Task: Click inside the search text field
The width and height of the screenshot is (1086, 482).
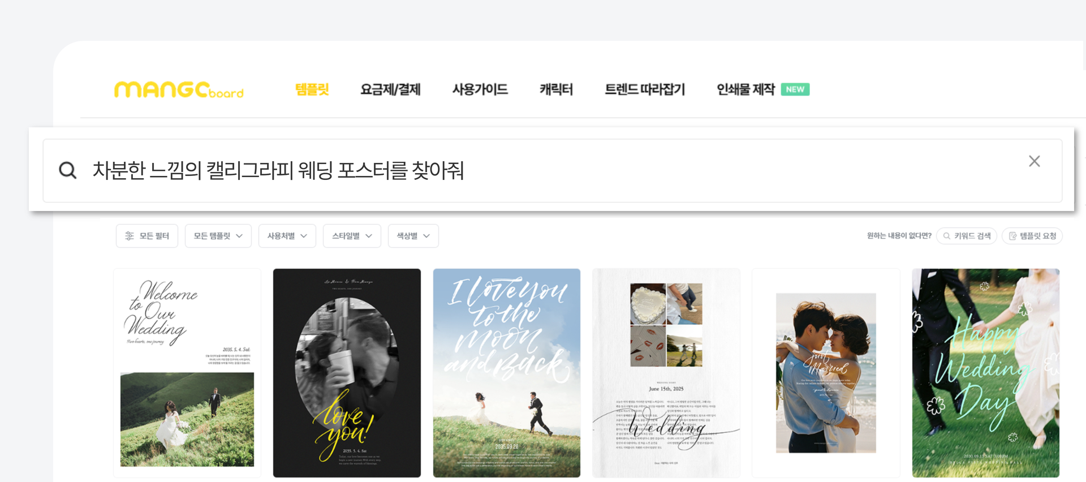Action: point(552,170)
